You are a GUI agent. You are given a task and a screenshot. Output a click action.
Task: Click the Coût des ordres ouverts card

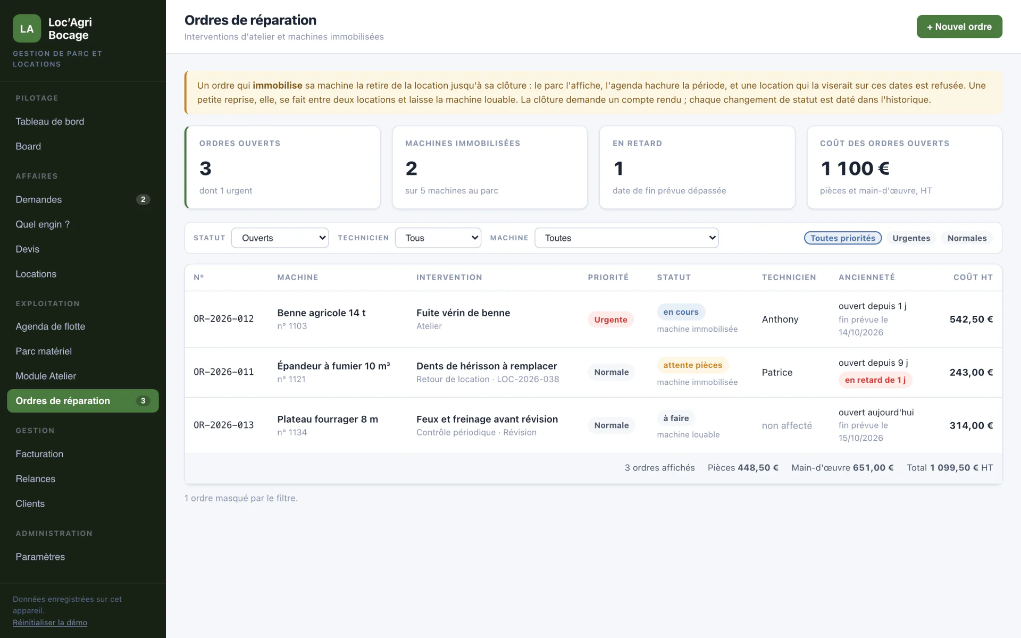(905, 167)
